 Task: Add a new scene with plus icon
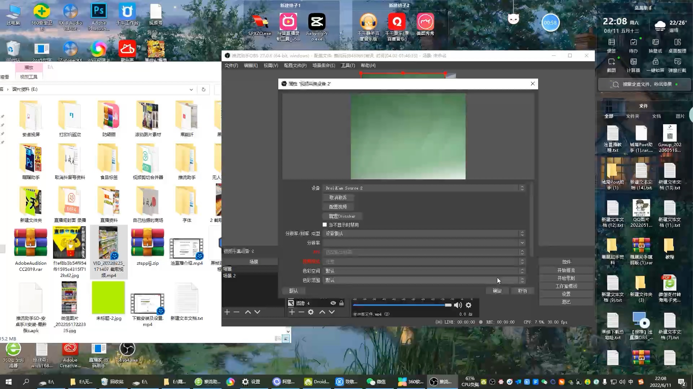[227, 312]
